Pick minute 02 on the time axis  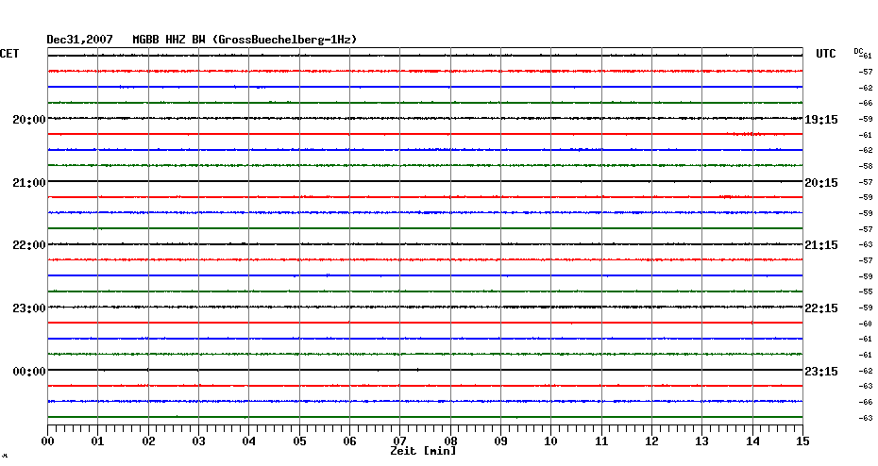148,441
